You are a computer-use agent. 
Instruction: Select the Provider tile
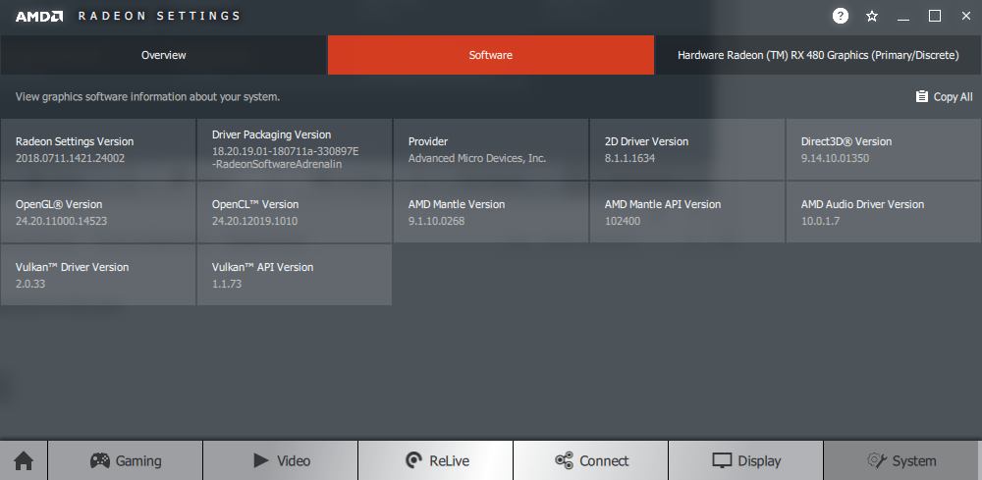(x=491, y=149)
